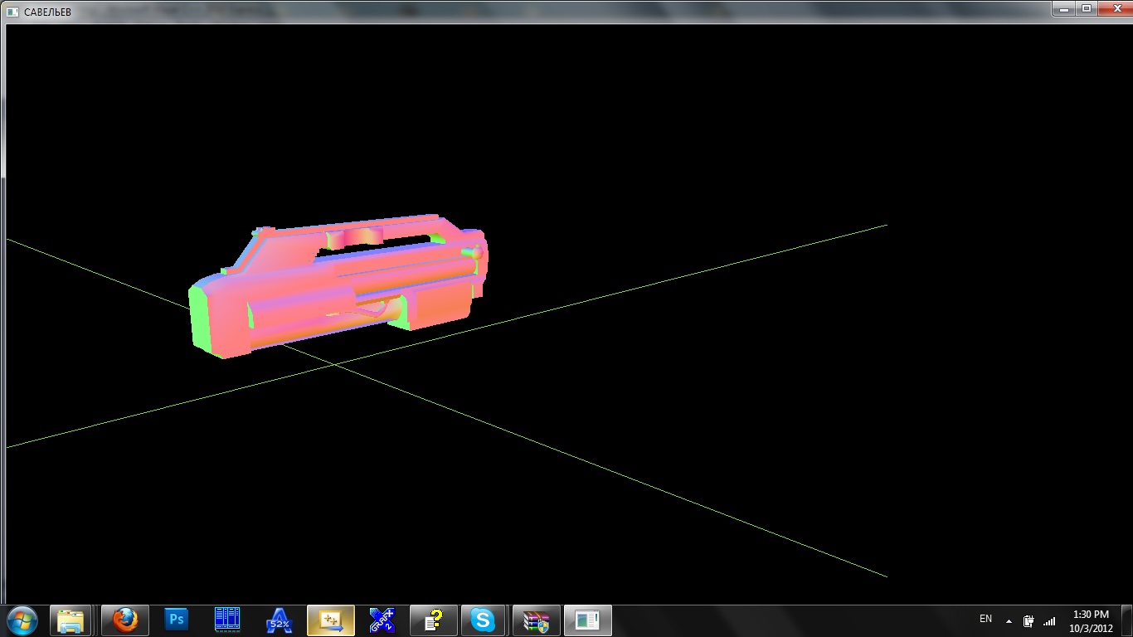Switch the EN input language indicator
The width and height of the screenshot is (1133, 637).
(x=985, y=620)
